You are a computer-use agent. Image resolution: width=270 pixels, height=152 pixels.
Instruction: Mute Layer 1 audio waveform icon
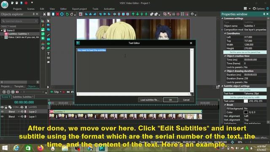(22, 117)
